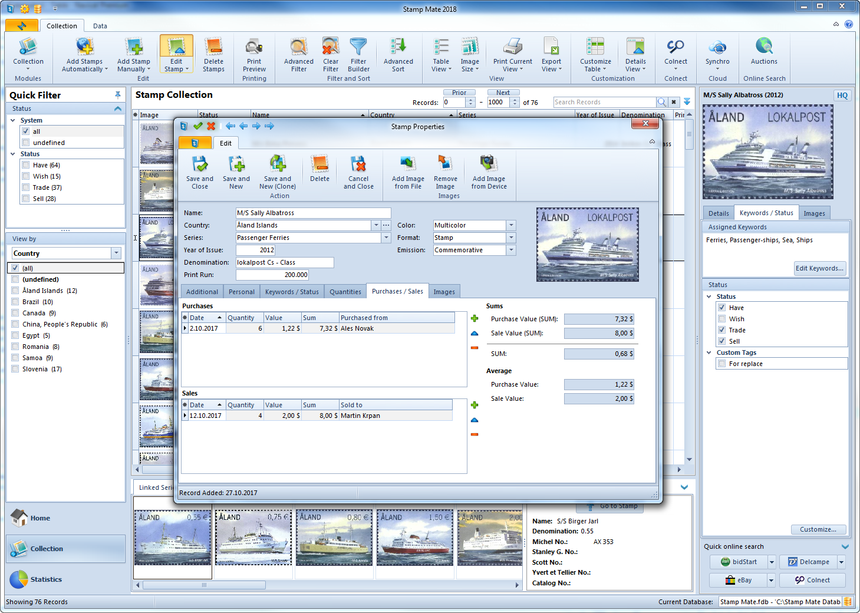The image size is (860, 613).
Task: Add a new purchase with green plus
Action: (x=475, y=319)
